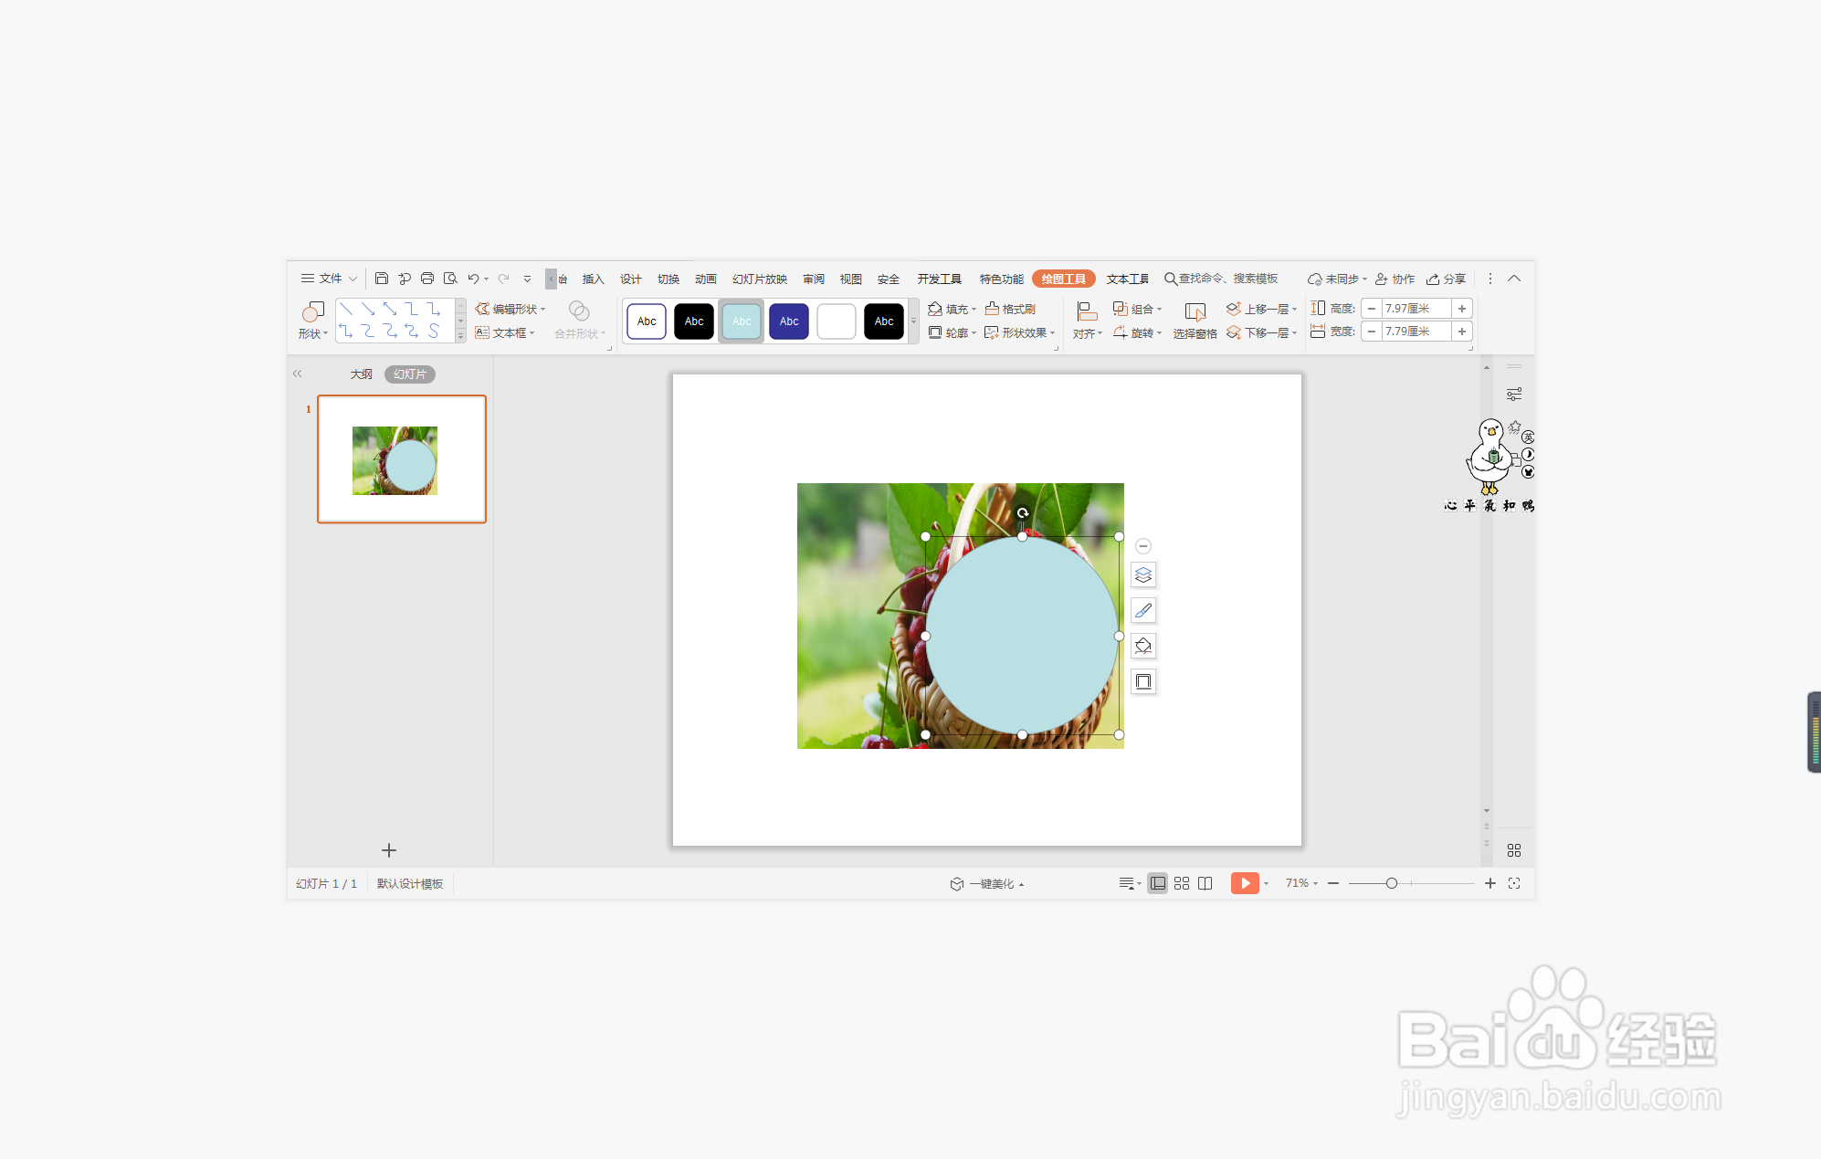Open the Rotate (旋转) dropdown
This screenshot has width=1821, height=1159.
(1159, 333)
